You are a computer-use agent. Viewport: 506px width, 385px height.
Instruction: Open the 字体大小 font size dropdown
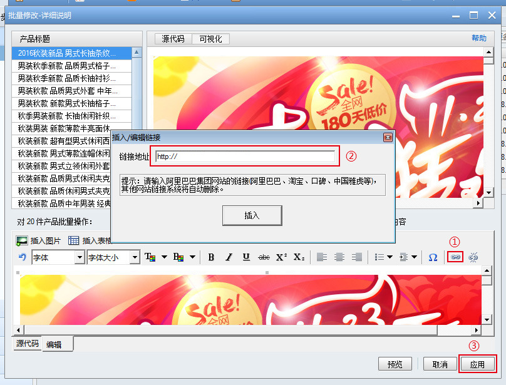click(x=135, y=257)
